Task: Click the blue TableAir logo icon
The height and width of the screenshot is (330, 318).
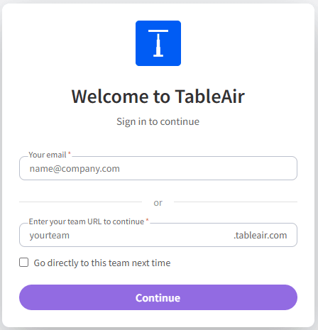Action: click(158, 43)
